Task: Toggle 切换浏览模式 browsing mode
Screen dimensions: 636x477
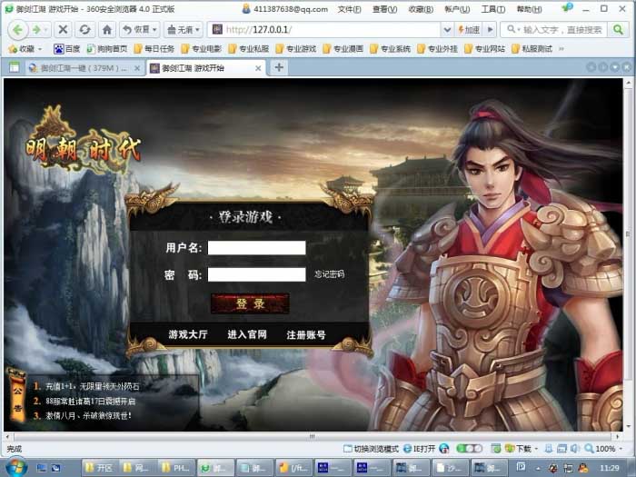Action: coord(372,449)
